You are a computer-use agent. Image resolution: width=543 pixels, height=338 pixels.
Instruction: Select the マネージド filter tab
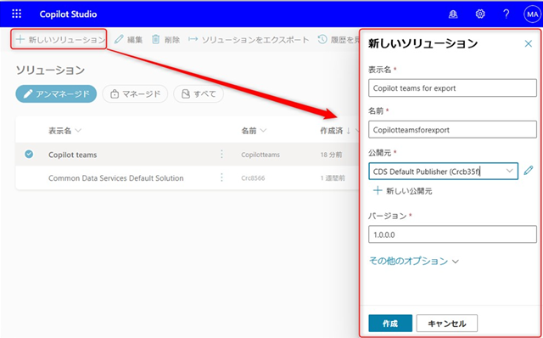(135, 94)
